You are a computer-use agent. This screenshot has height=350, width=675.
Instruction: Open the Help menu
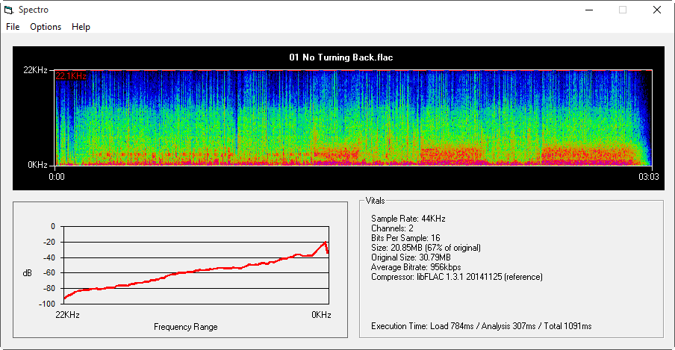(x=81, y=27)
